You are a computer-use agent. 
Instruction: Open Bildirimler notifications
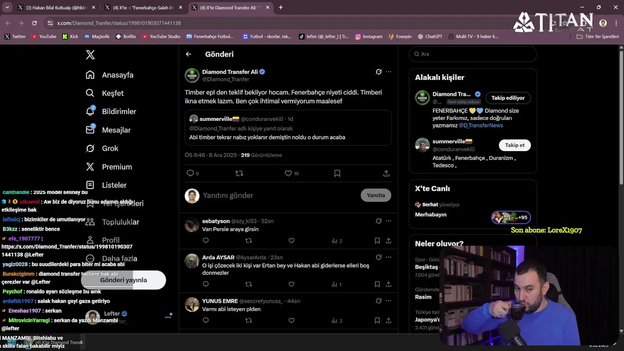111,112
